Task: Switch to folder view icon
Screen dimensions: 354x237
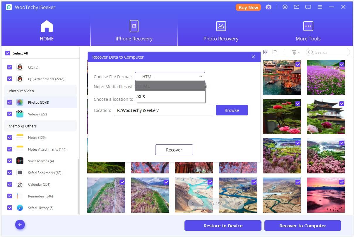Action: 275,52
